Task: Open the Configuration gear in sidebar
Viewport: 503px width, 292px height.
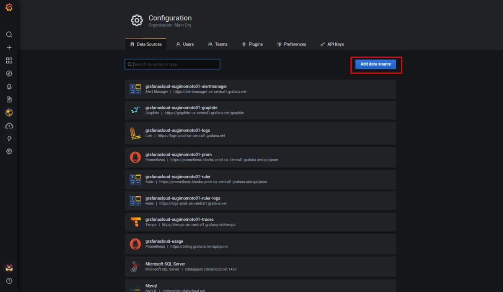Action: (9, 151)
